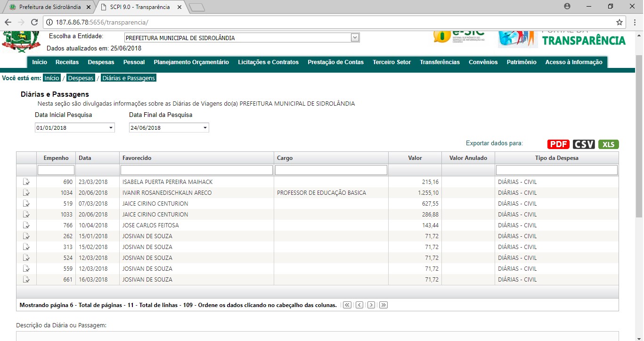
Task: Open the Data Inicial Pesquisa date dropdown
Action: click(111, 128)
